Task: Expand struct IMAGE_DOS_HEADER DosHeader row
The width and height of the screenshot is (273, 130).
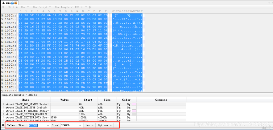Action: (4, 104)
